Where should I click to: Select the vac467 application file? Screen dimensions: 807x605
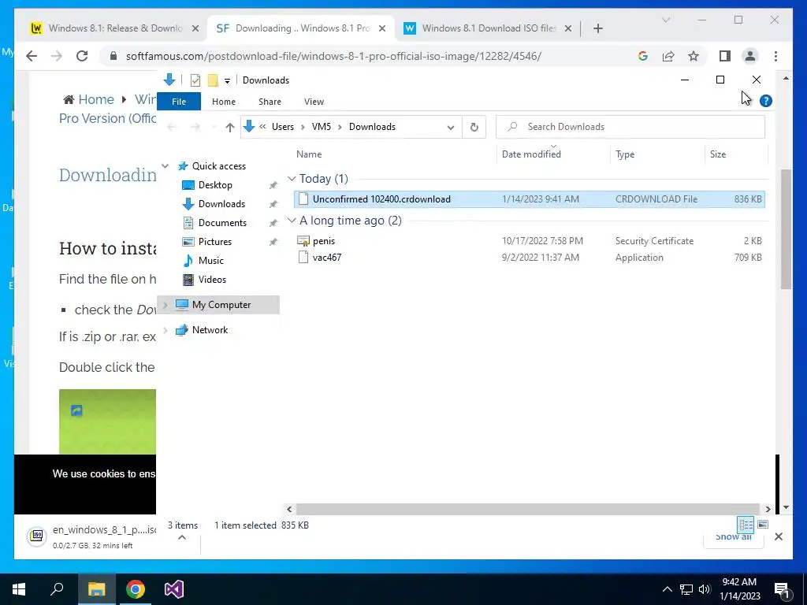coord(529,258)
